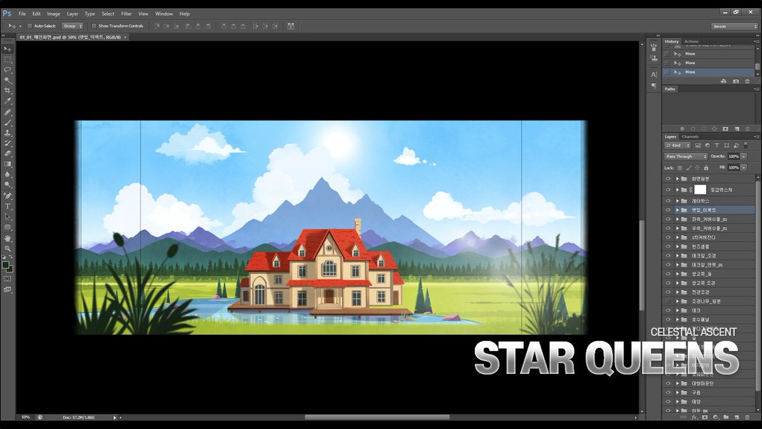Open the Image menu
762x429 pixels.
pyautogui.click(x=53, y=13)
